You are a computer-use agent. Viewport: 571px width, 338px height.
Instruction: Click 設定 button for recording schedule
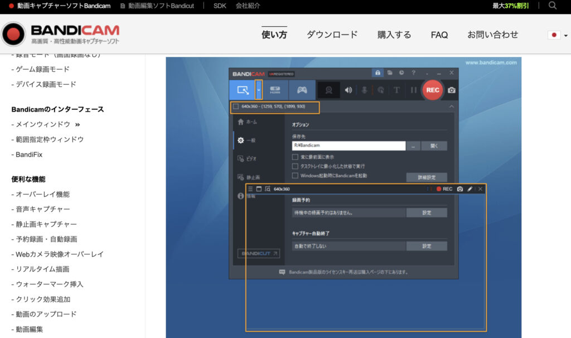tap(427, 213)
